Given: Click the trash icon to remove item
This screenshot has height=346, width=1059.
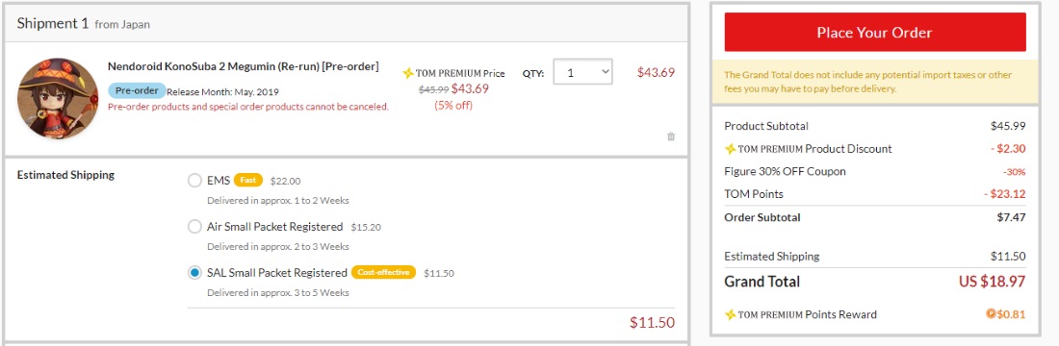Looking at the screenshot, I should coord(671,136).
